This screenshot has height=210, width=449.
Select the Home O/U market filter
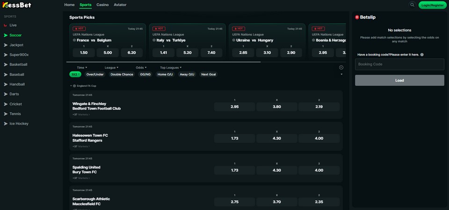point(165,74)
